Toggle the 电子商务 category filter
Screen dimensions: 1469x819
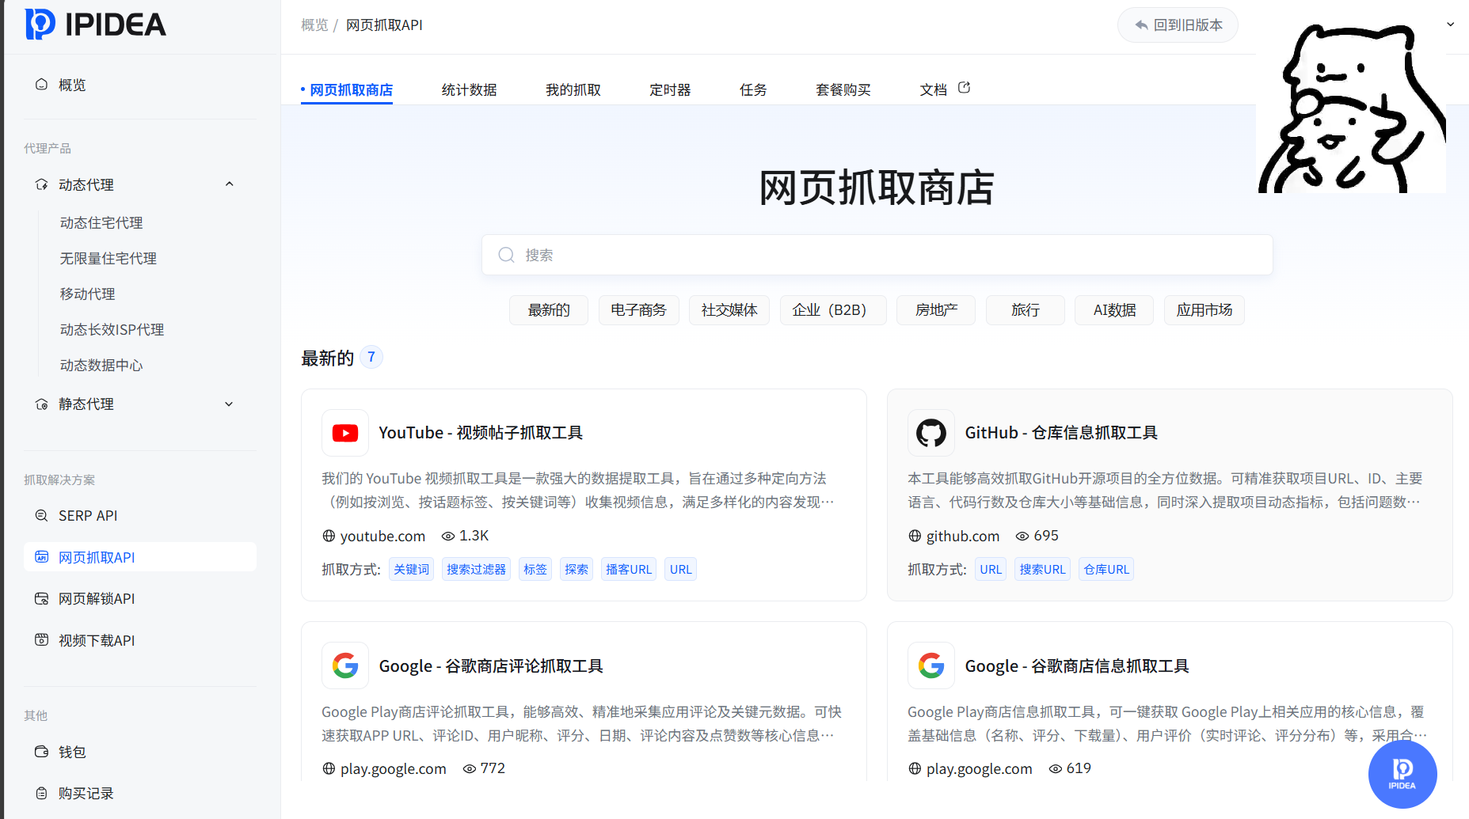point(638,309)
